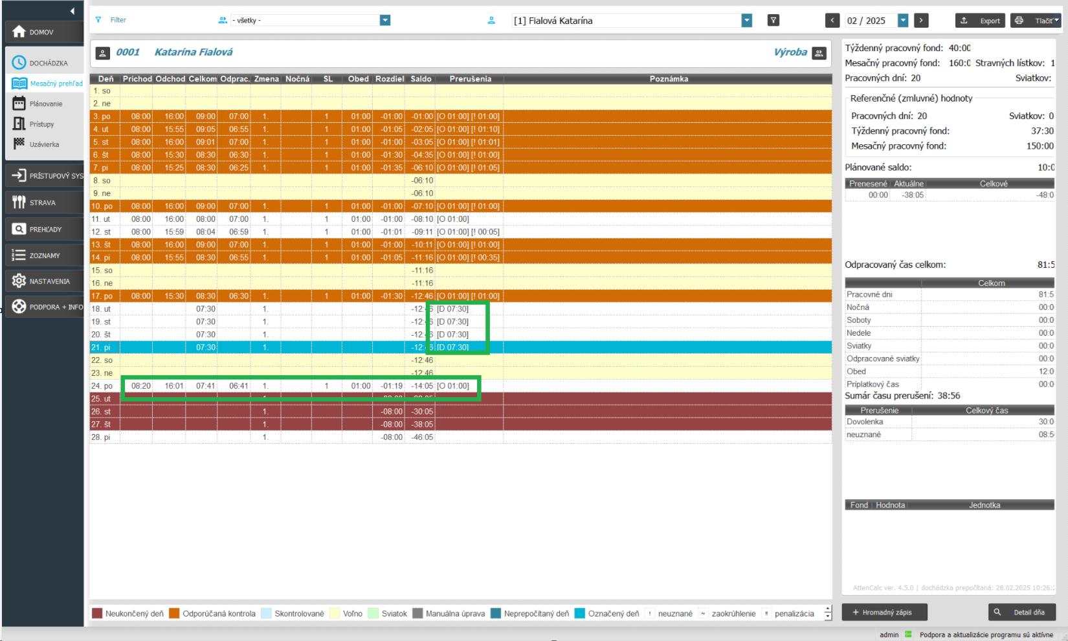Expand the employee dropdown Fialová Katarína
The width and height of the screenshot is (1068, 641).
point(747,21)
